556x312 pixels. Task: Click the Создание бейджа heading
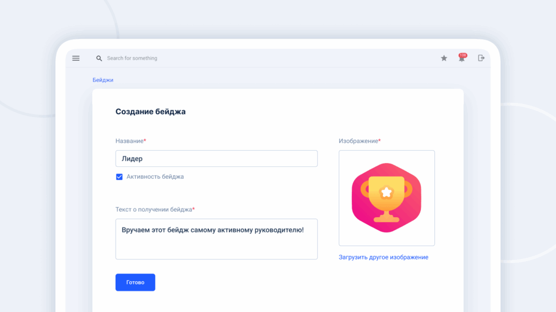150,112
